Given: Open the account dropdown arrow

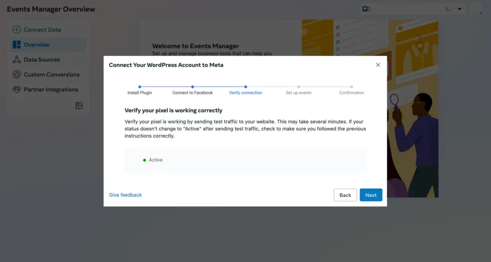Looking at the screenshot, I should (x=460, y=9).
